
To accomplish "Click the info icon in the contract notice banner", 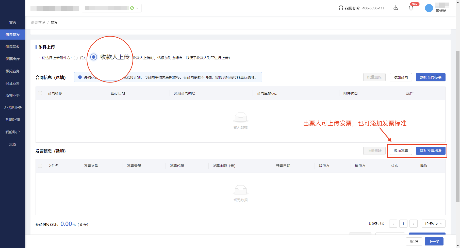I will tap(79, 77).
